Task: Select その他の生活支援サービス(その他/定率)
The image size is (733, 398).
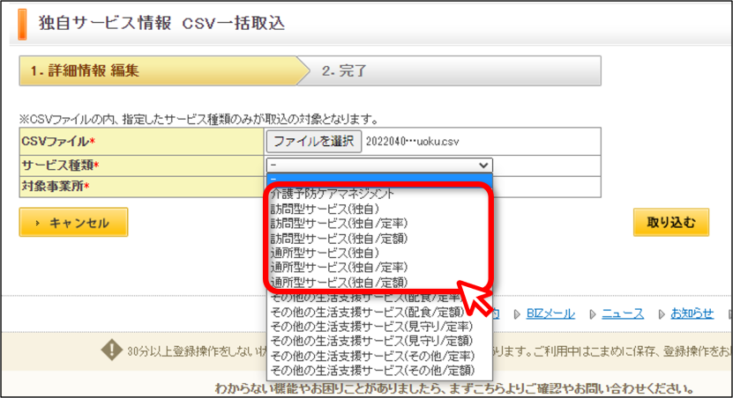Action: pyautogui.click(x=372, y=356)
